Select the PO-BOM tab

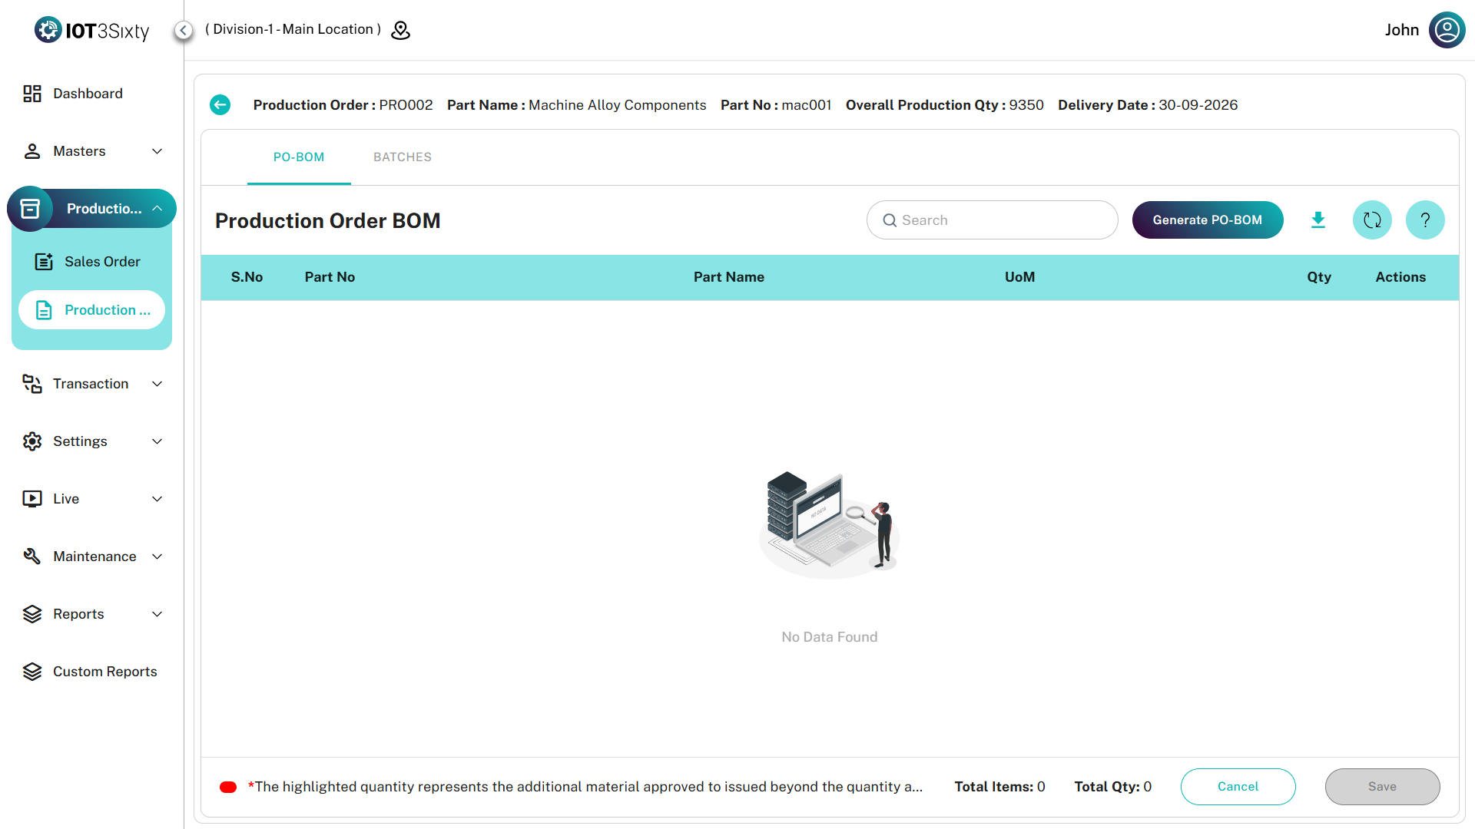coord(299,157)
